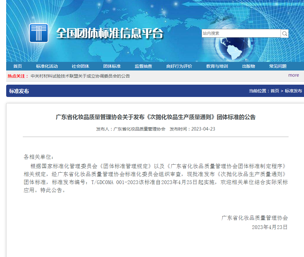
Task: Open 教育与培训 navigation item
Action: tap(217, 66)
